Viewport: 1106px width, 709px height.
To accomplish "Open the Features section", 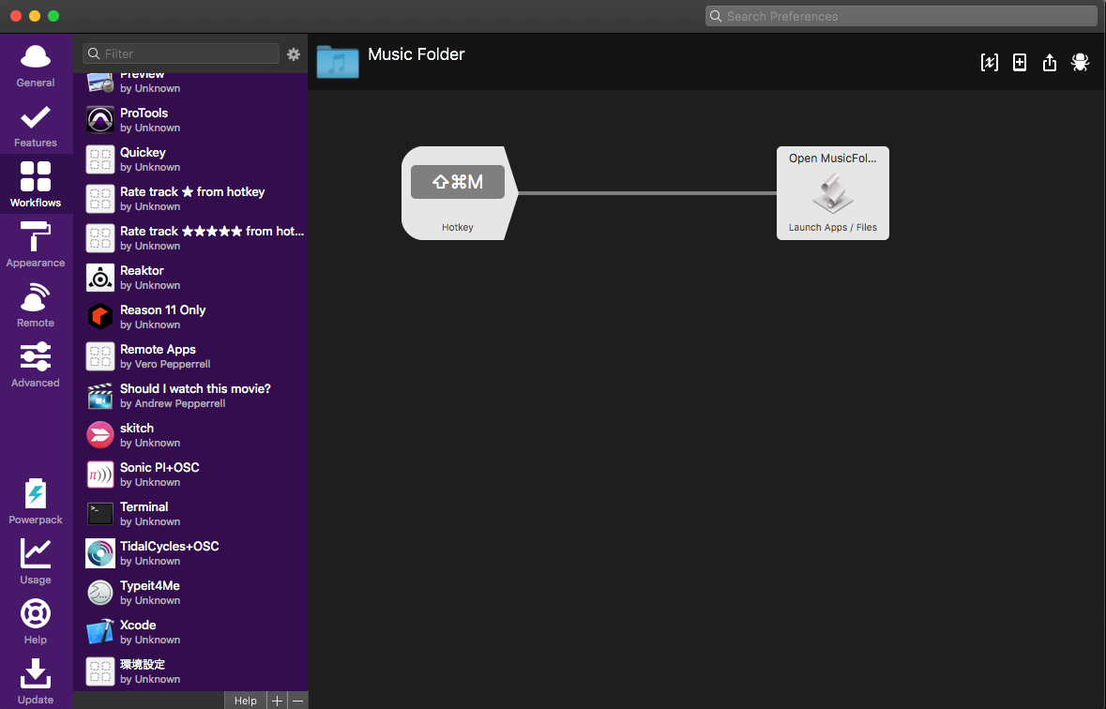I will [x=36, y=125].
